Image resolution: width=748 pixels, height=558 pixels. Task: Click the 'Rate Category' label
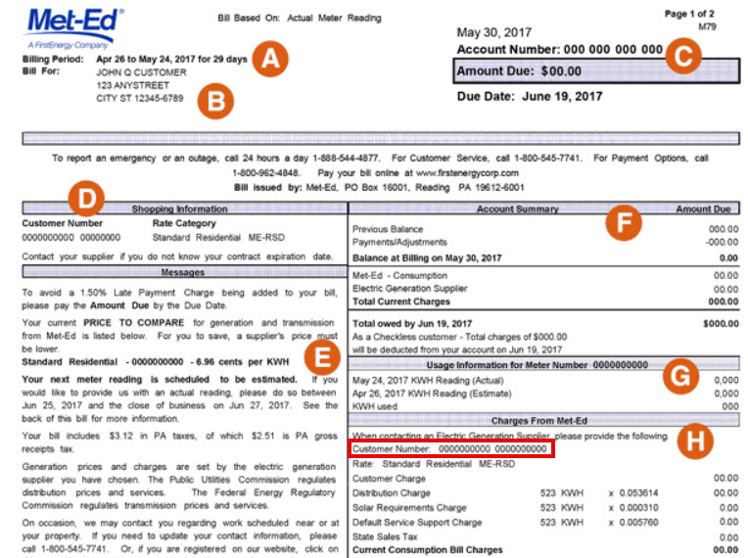point(184,223)
